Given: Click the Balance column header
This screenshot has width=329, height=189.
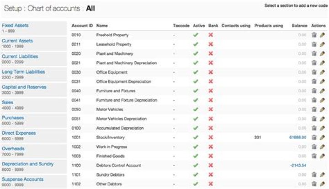Looking at the screenshot, I should click(299, 26).
